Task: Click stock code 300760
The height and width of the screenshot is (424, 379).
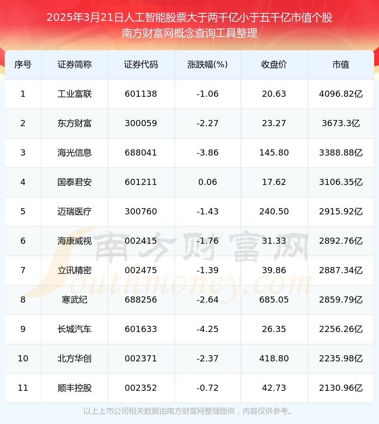Action: pyautogui.click(x=141, y=212)
